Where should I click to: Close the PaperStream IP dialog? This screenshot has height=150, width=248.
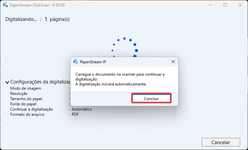tap(173, 62)
